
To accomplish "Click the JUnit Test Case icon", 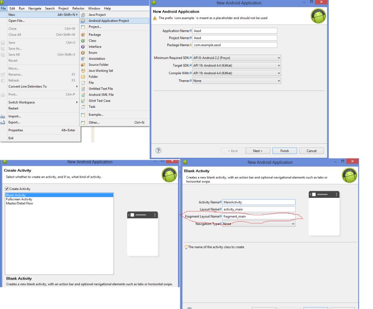I will (83, 101).
